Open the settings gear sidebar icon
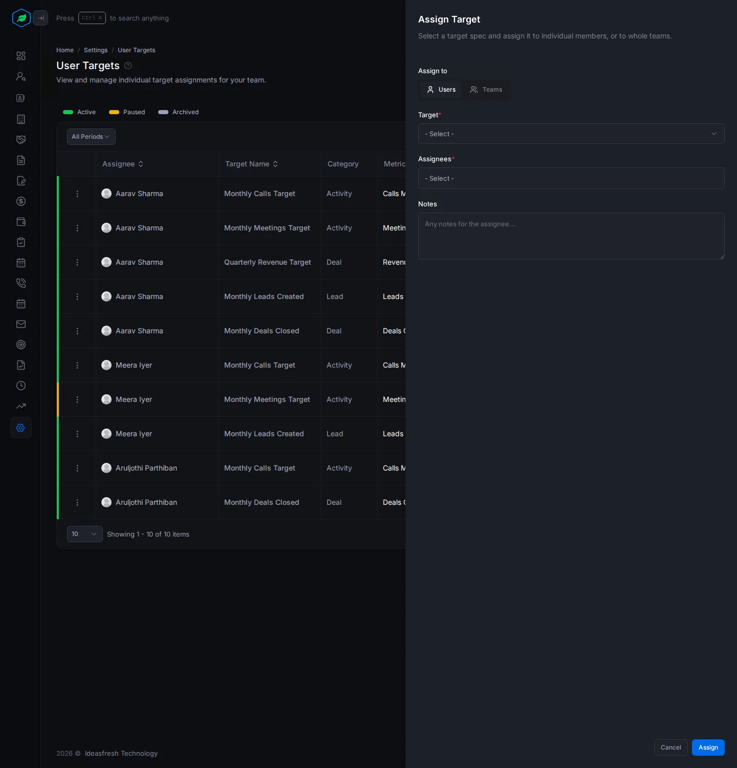Screen dimensions: 737x768 point(21,428)
